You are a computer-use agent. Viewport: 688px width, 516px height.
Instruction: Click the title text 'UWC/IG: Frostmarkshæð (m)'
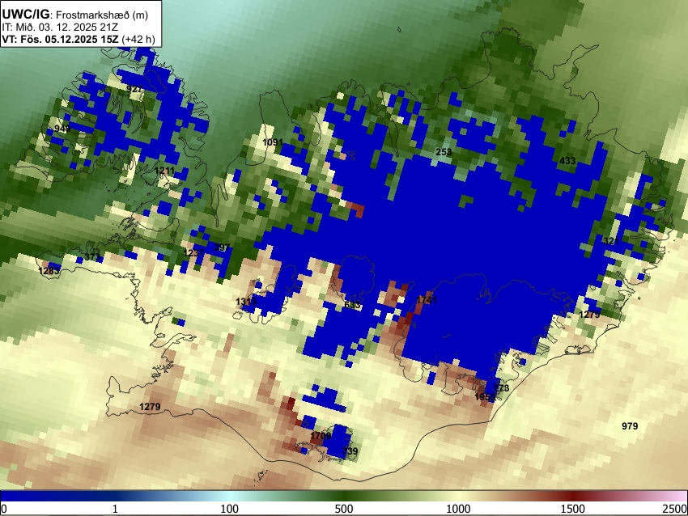tap(75, 15)
